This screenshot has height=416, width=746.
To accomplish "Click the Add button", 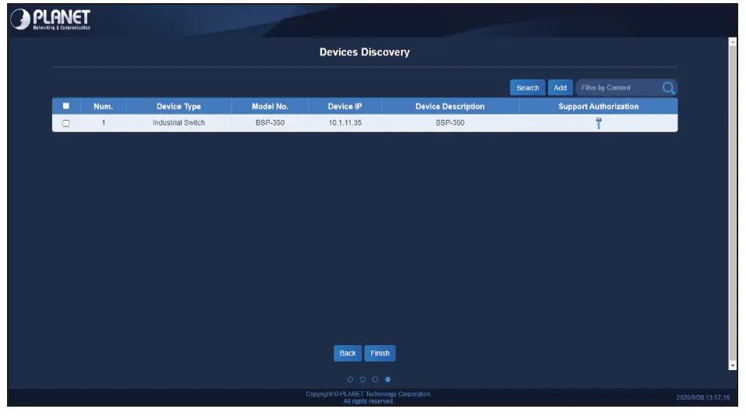I will coord(560,87).
